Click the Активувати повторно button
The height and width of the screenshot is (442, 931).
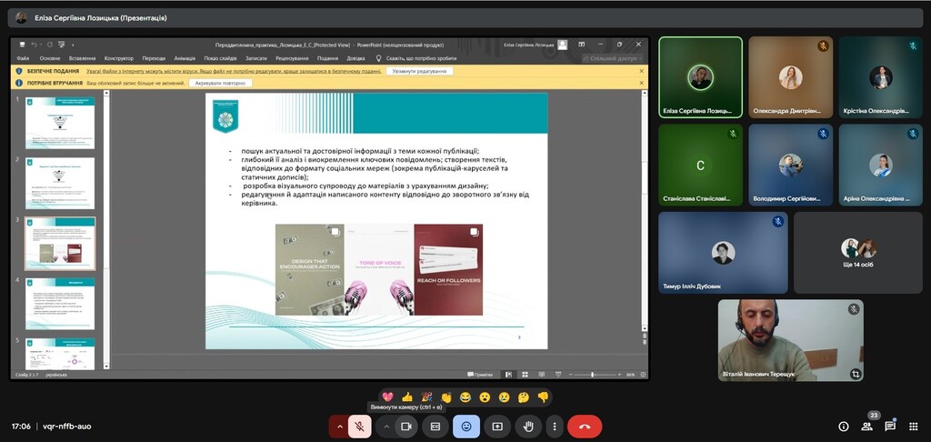coord(220,83)
